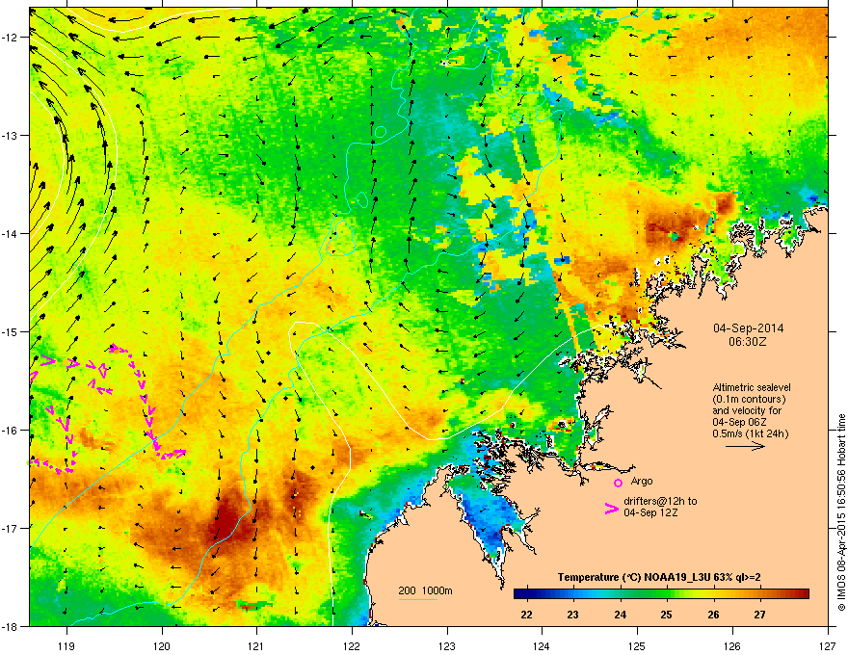848x655 pixels.
Task: Click the magenta drifters arrow legend symbol
Action: [612, 509]
